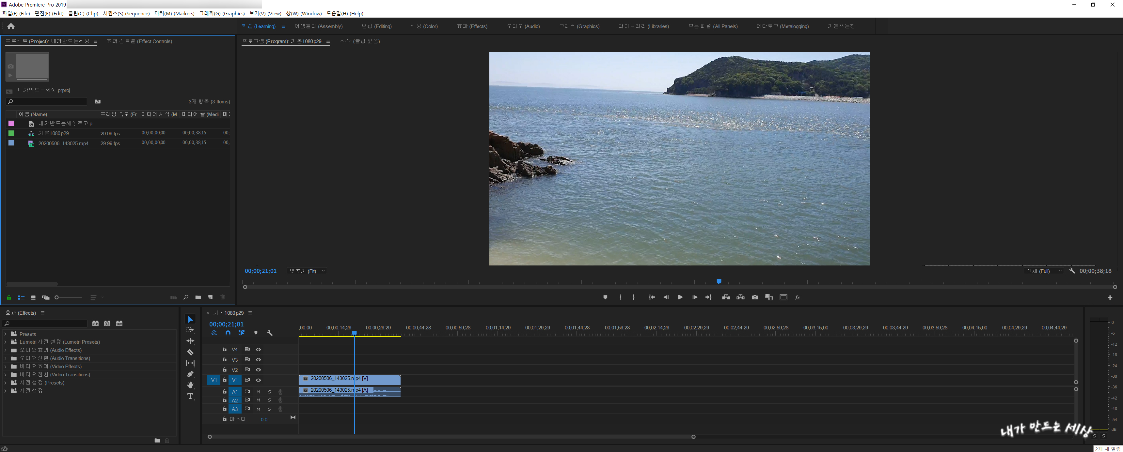This screenshot has height=452, width=1123.
Task: Select 20200506_143025.mp4 in project panel
Action: point(63,143)
